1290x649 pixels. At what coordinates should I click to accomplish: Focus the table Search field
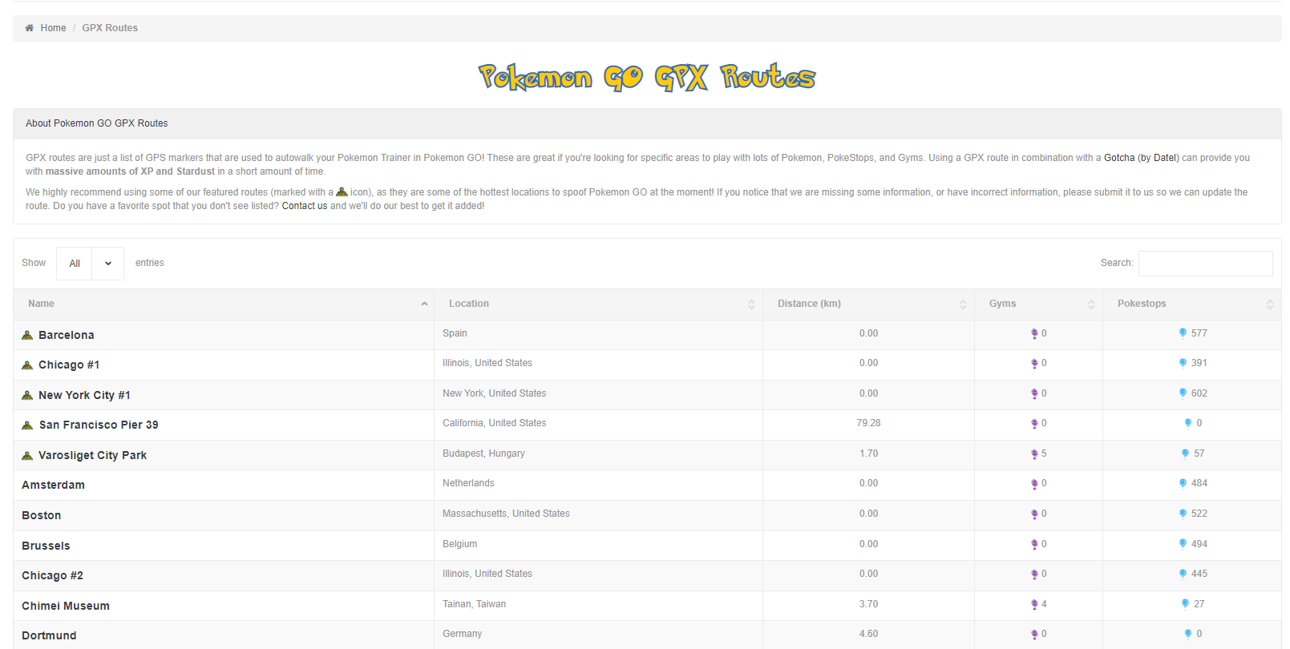pos(1205,264)
